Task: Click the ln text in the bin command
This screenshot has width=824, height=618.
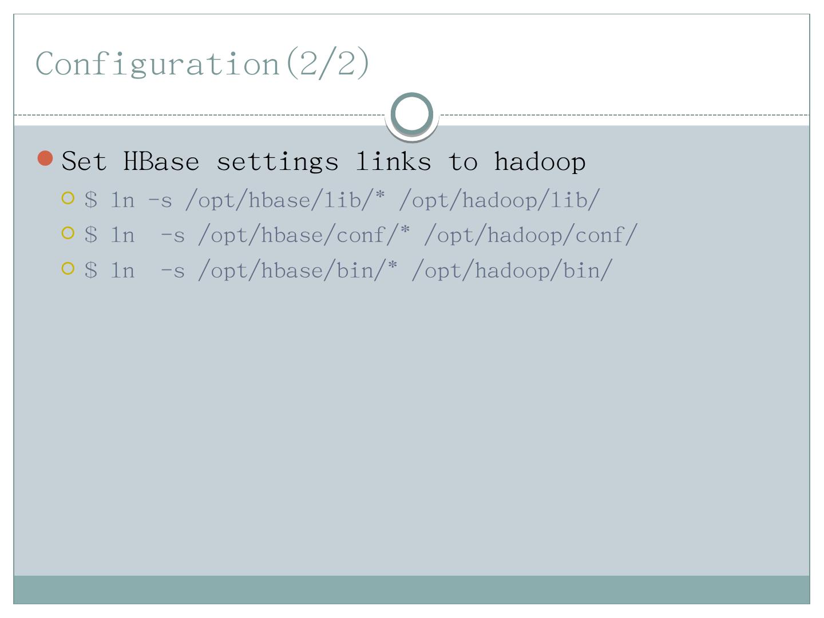Action: 122,270
